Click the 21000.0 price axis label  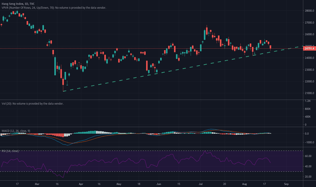point(309,93)
